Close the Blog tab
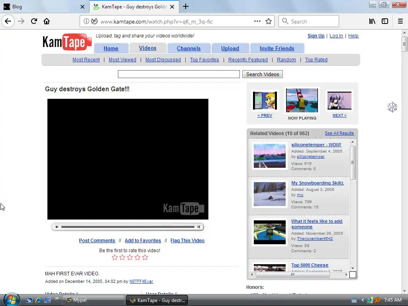408x306 pixels. point(82,7)
